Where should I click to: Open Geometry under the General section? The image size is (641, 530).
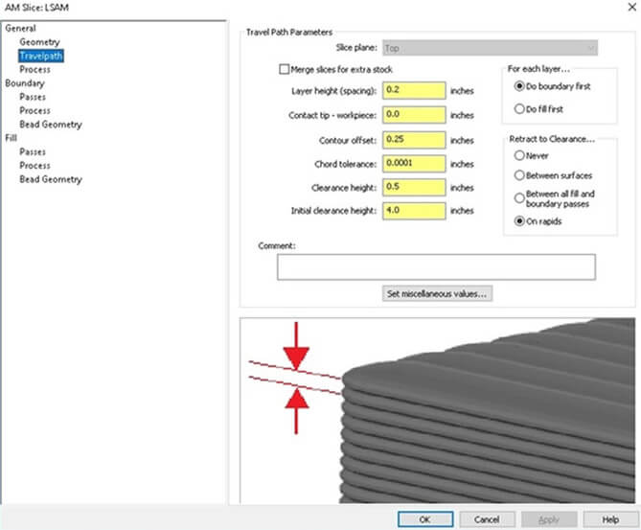point(39,42)
